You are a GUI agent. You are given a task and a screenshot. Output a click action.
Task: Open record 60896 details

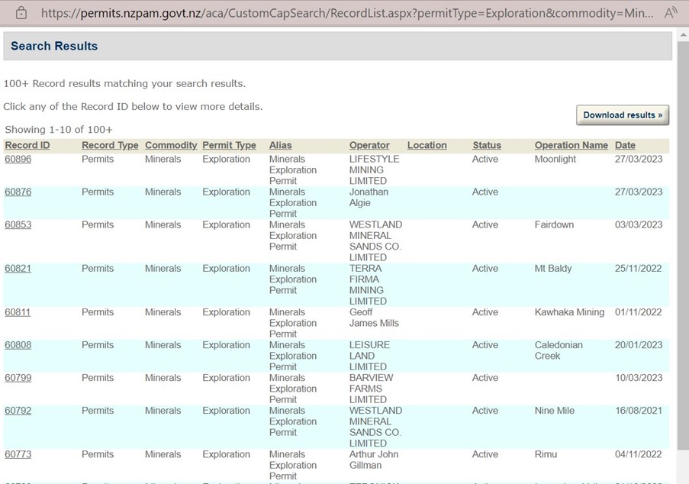pos(18,159)
